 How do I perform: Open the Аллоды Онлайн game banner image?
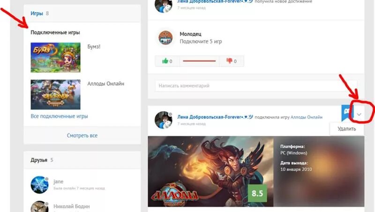(210, 171)
